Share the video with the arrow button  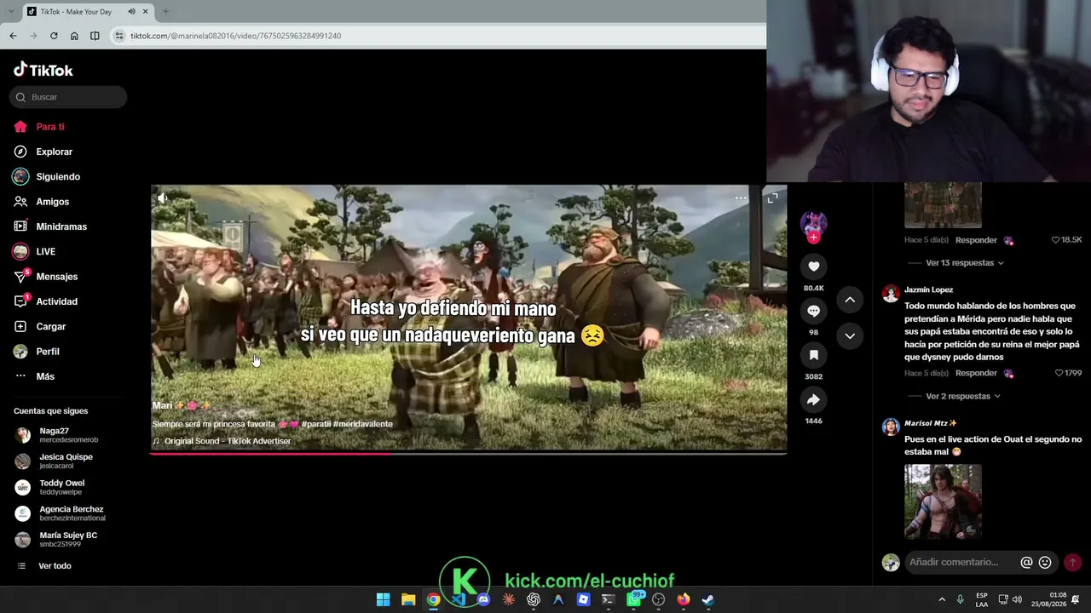[x=813, y=399]
